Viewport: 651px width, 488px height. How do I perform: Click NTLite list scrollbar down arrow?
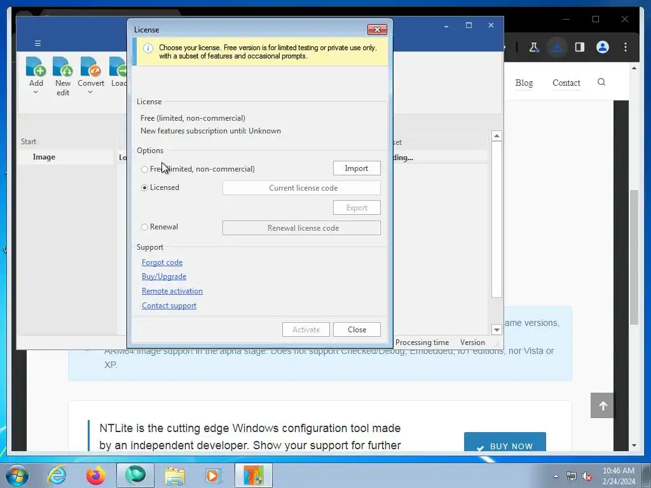[497, 330]
